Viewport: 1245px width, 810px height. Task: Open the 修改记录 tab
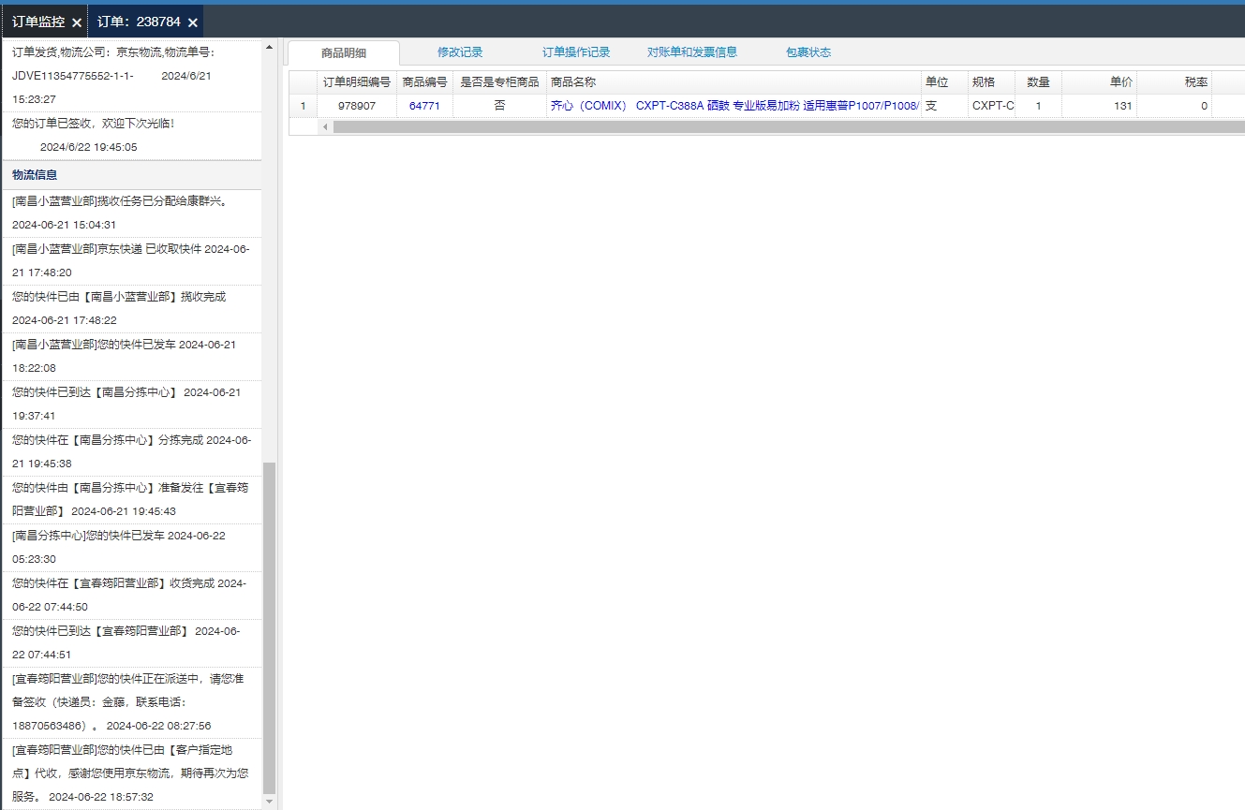(460, 52)
